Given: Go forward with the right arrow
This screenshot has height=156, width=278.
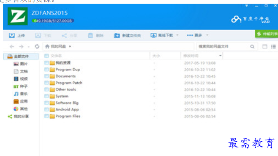Looking at the screenshot, I should coord(21,47).
